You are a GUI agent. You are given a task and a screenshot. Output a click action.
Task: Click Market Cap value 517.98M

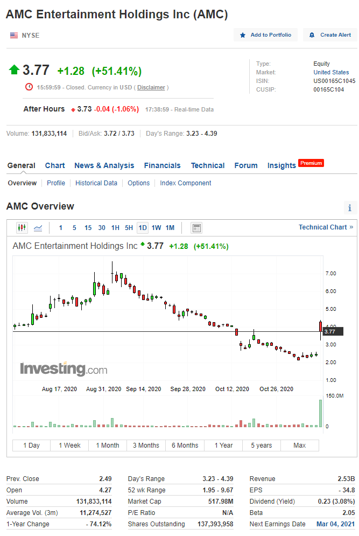(x=221, y=502)
